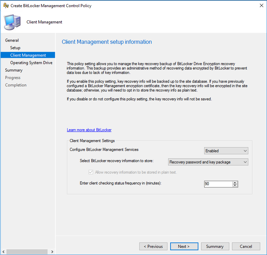Open Configure BitLocker Management Services dropdown
The height and width of the screenshot is (255, 267).
click(226, 151)
